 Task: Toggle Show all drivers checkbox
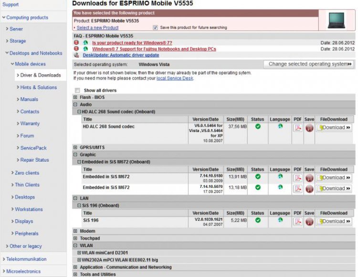tap(77, 90)
